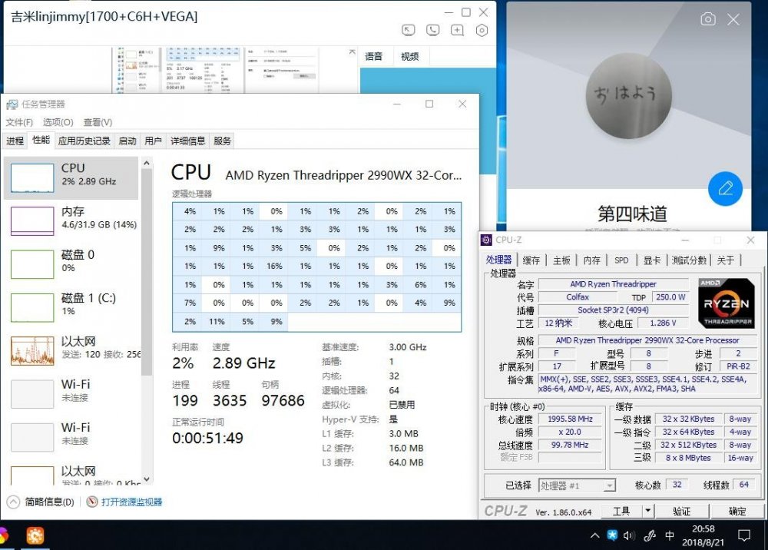This screenshot has height=550, width=768.
Task: Switch to 显卡 tab in CPU-Z
Action: [x=652, y=260]
